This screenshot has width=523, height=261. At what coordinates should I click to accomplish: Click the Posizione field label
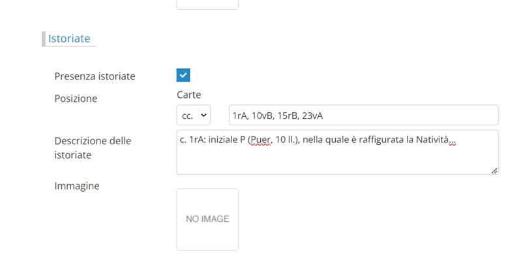point(76,99)
